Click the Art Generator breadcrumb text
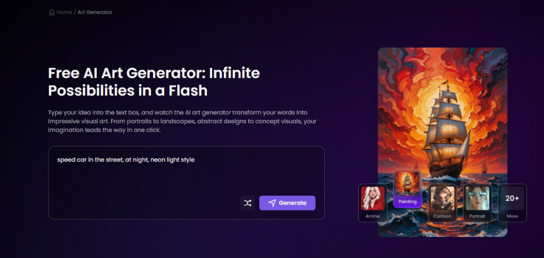Screen dimensions: 544x258 pyautogui.click(x=95, y=12)
